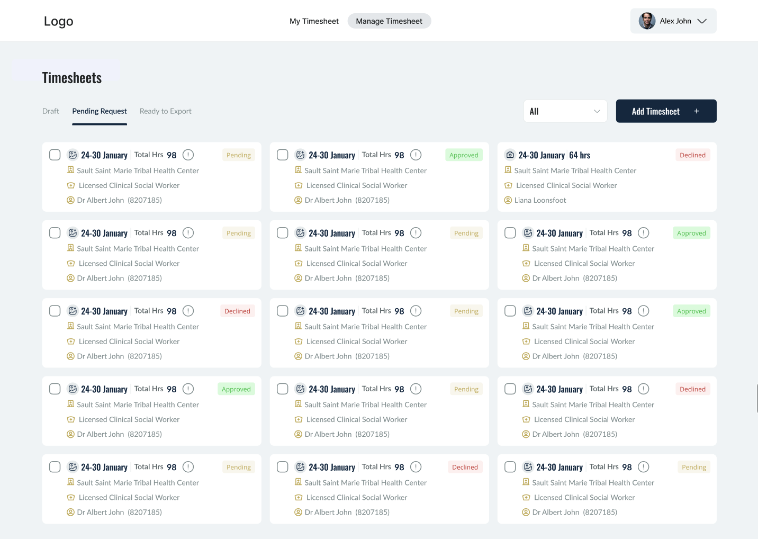Check the checkbox on the first pending timesheet card

[x=55, y=155]
